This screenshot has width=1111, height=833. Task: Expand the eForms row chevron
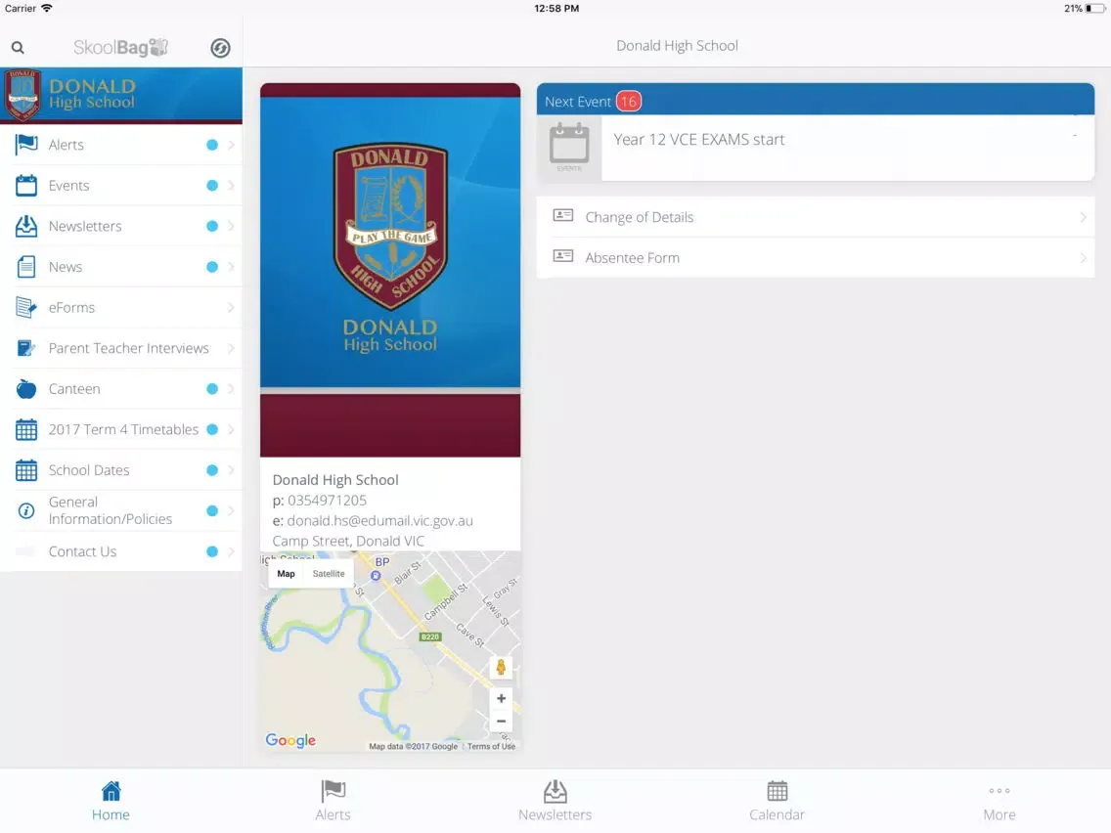[x=231, y=307]
